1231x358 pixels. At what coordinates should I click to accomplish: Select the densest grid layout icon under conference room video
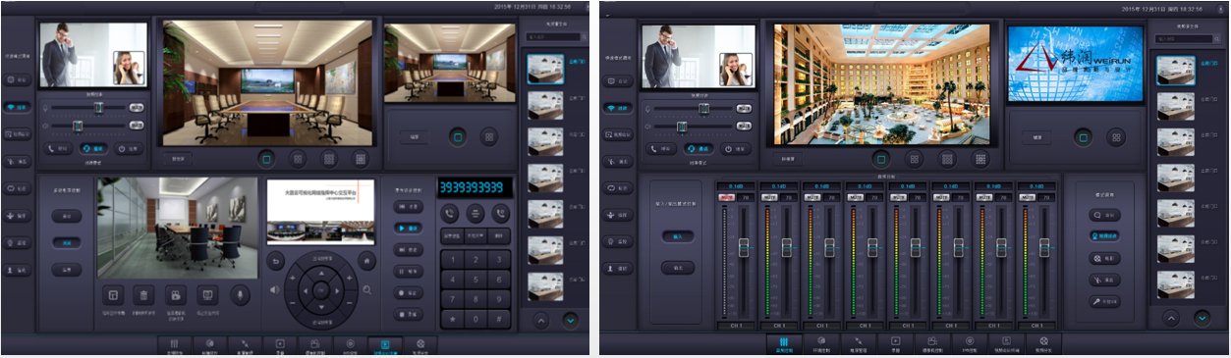[361, 158]
